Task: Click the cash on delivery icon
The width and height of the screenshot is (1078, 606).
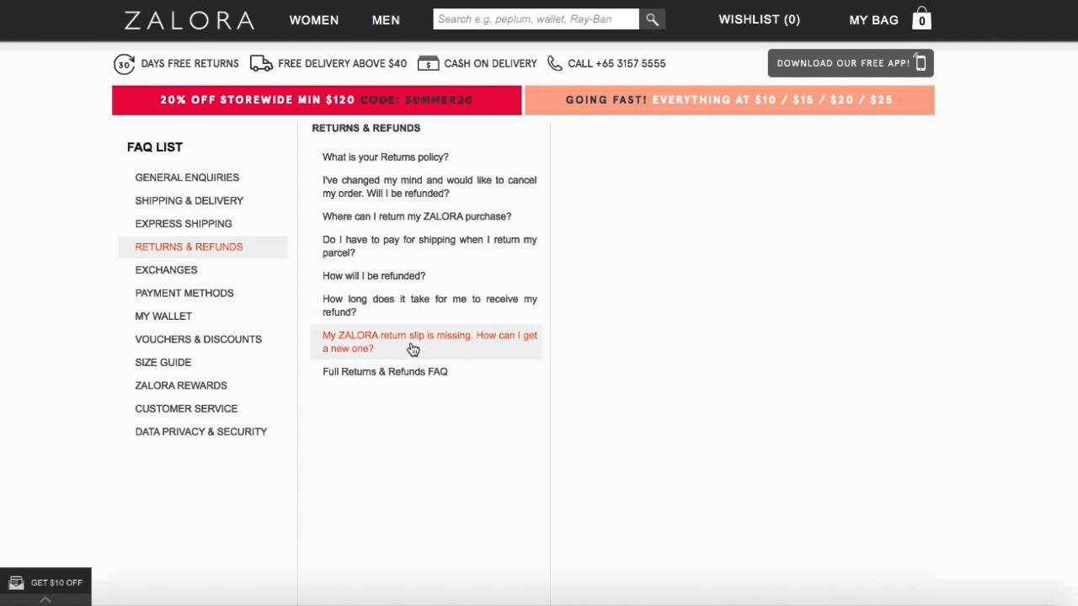Action: [428, 64]
